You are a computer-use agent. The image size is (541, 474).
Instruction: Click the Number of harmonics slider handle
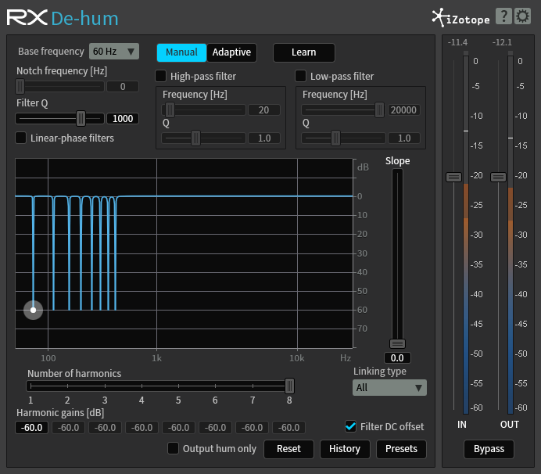289,386
